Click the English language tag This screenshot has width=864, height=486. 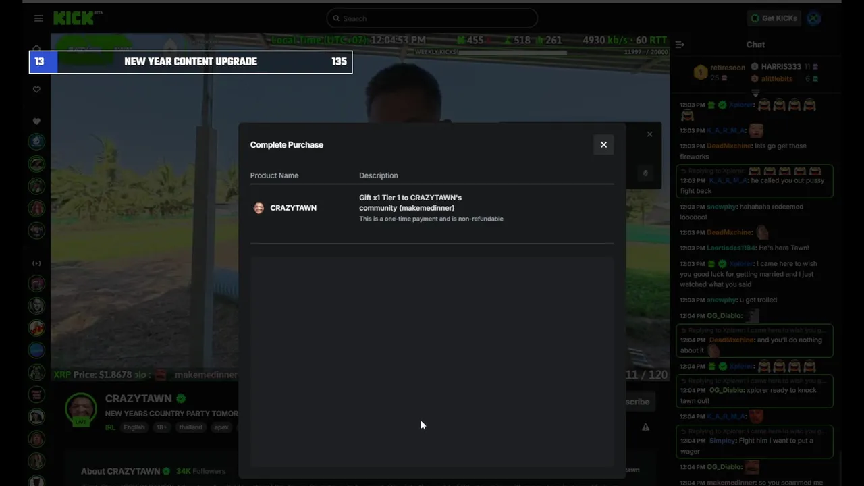(134, 427)
